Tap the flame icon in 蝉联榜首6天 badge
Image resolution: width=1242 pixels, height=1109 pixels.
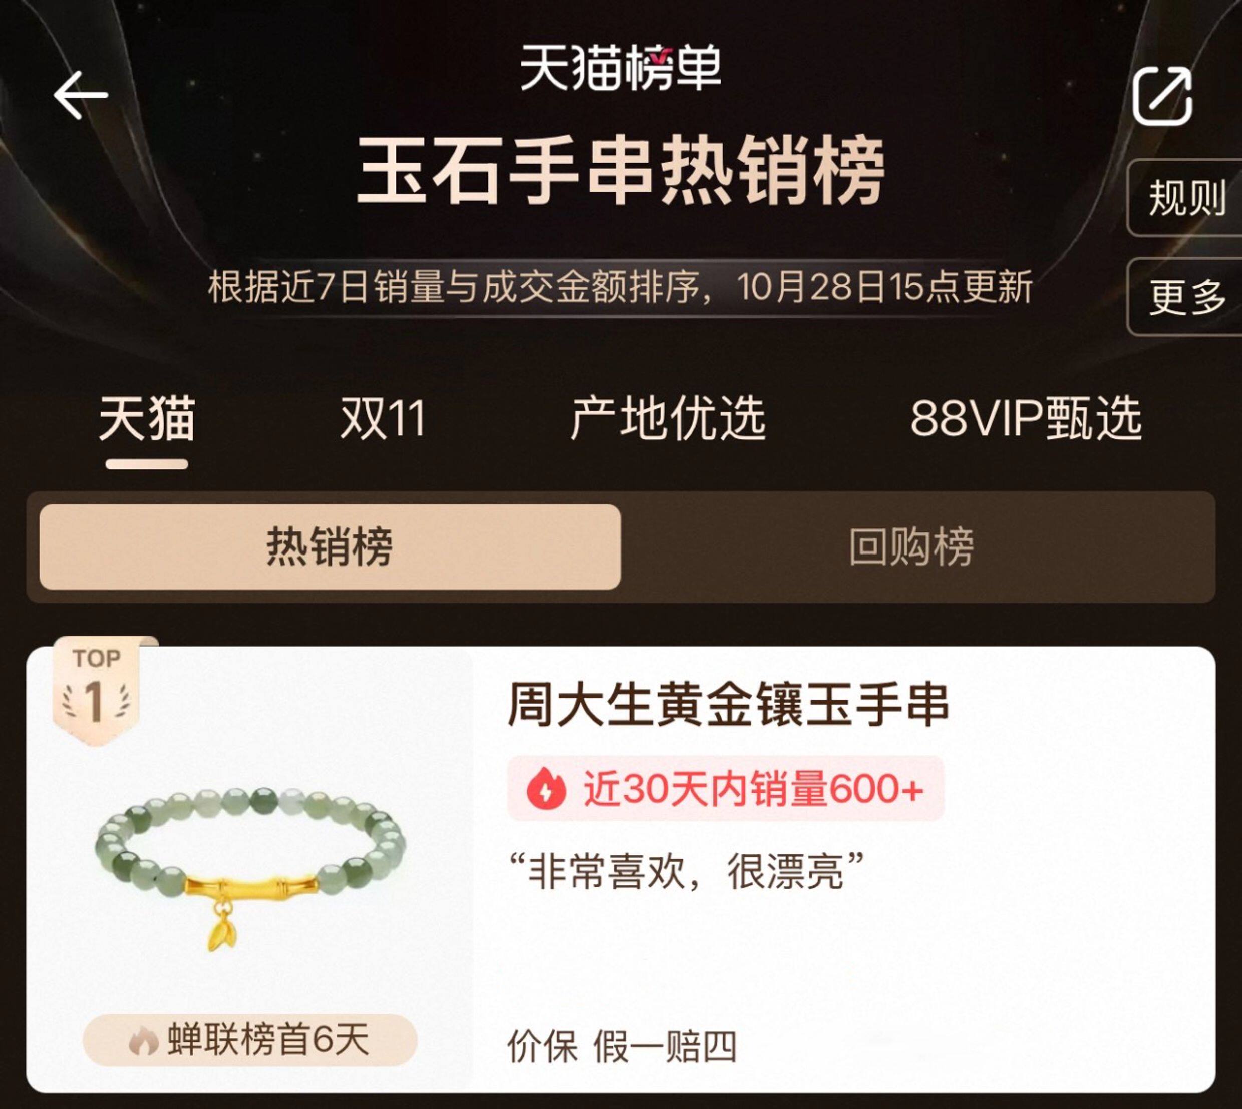tap(144, 1041)
